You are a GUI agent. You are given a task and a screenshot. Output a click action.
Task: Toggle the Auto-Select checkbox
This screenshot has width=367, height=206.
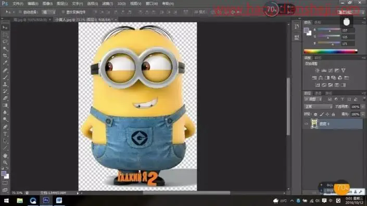(20, 12)
